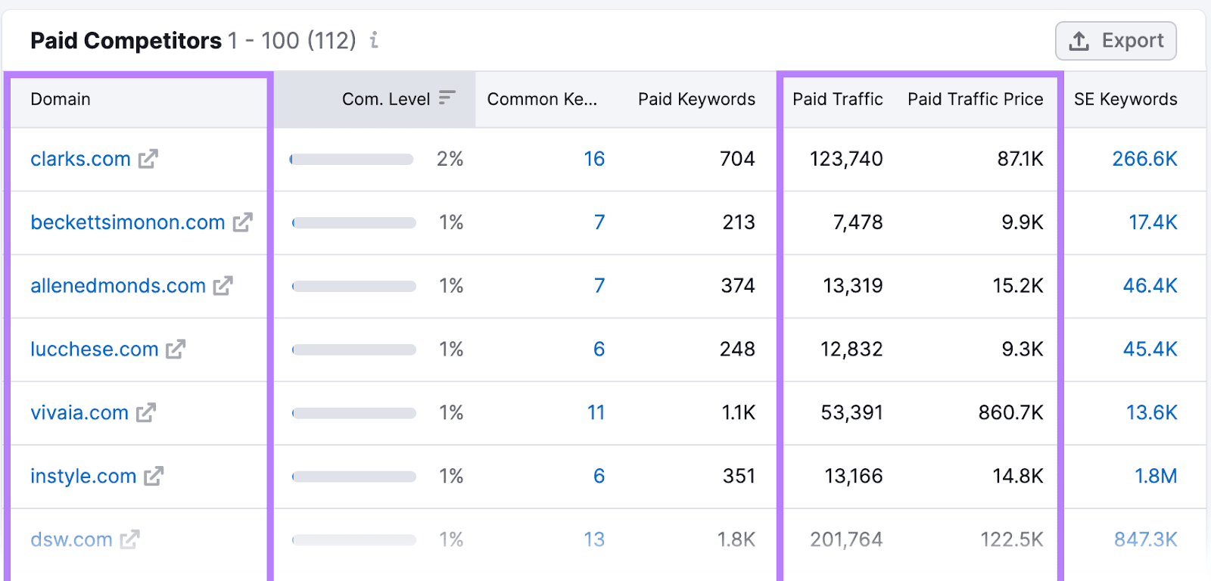Select the Paid Competitors heading
Viewport: 1211px width, 581px height.
coord(126,41)
